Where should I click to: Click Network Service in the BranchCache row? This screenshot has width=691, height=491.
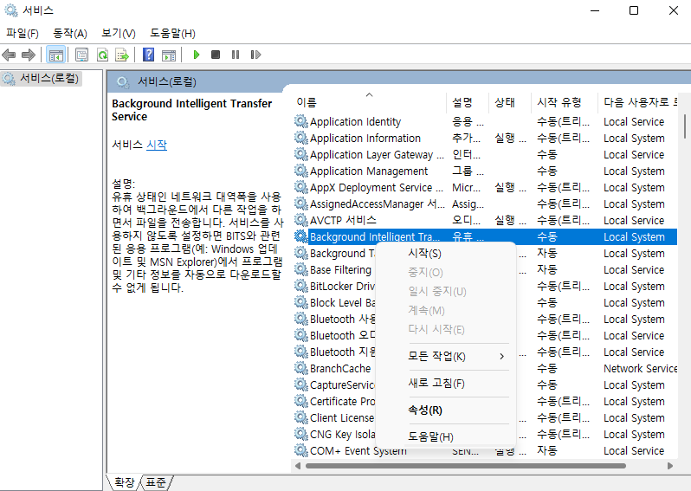point(640,369)
